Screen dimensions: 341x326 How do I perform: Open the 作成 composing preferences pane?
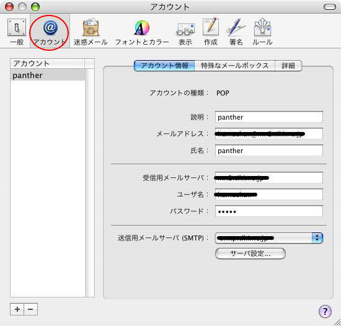point(211,32)
